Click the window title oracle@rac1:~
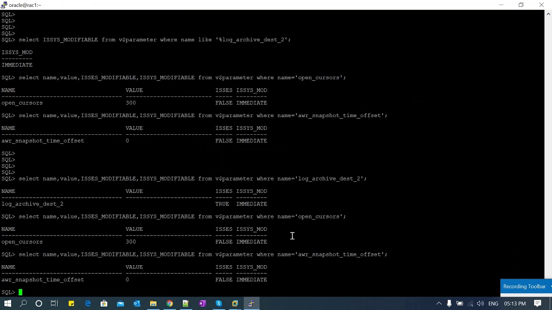Image resolution: width=552 pixels, height=310 pixels. [x=25, y=5]
